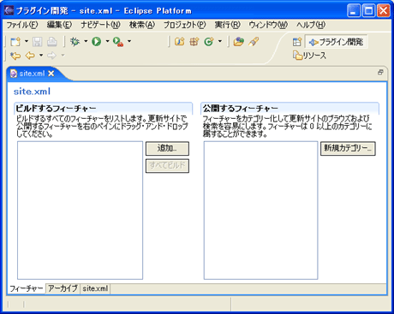Click the Search flashlight icon
The width and height of the screenshot is (394, 314).
click(254, 42)
